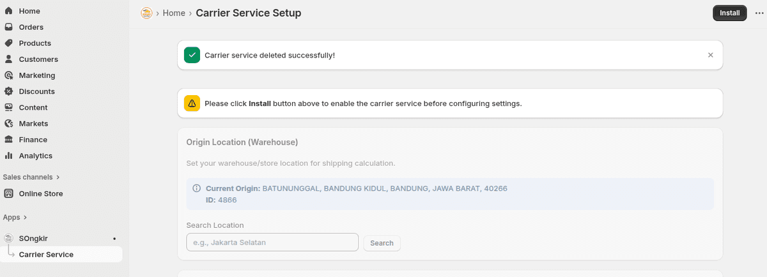Click the Search button for location
Screen dimensions: 767x277
point(382,243)
